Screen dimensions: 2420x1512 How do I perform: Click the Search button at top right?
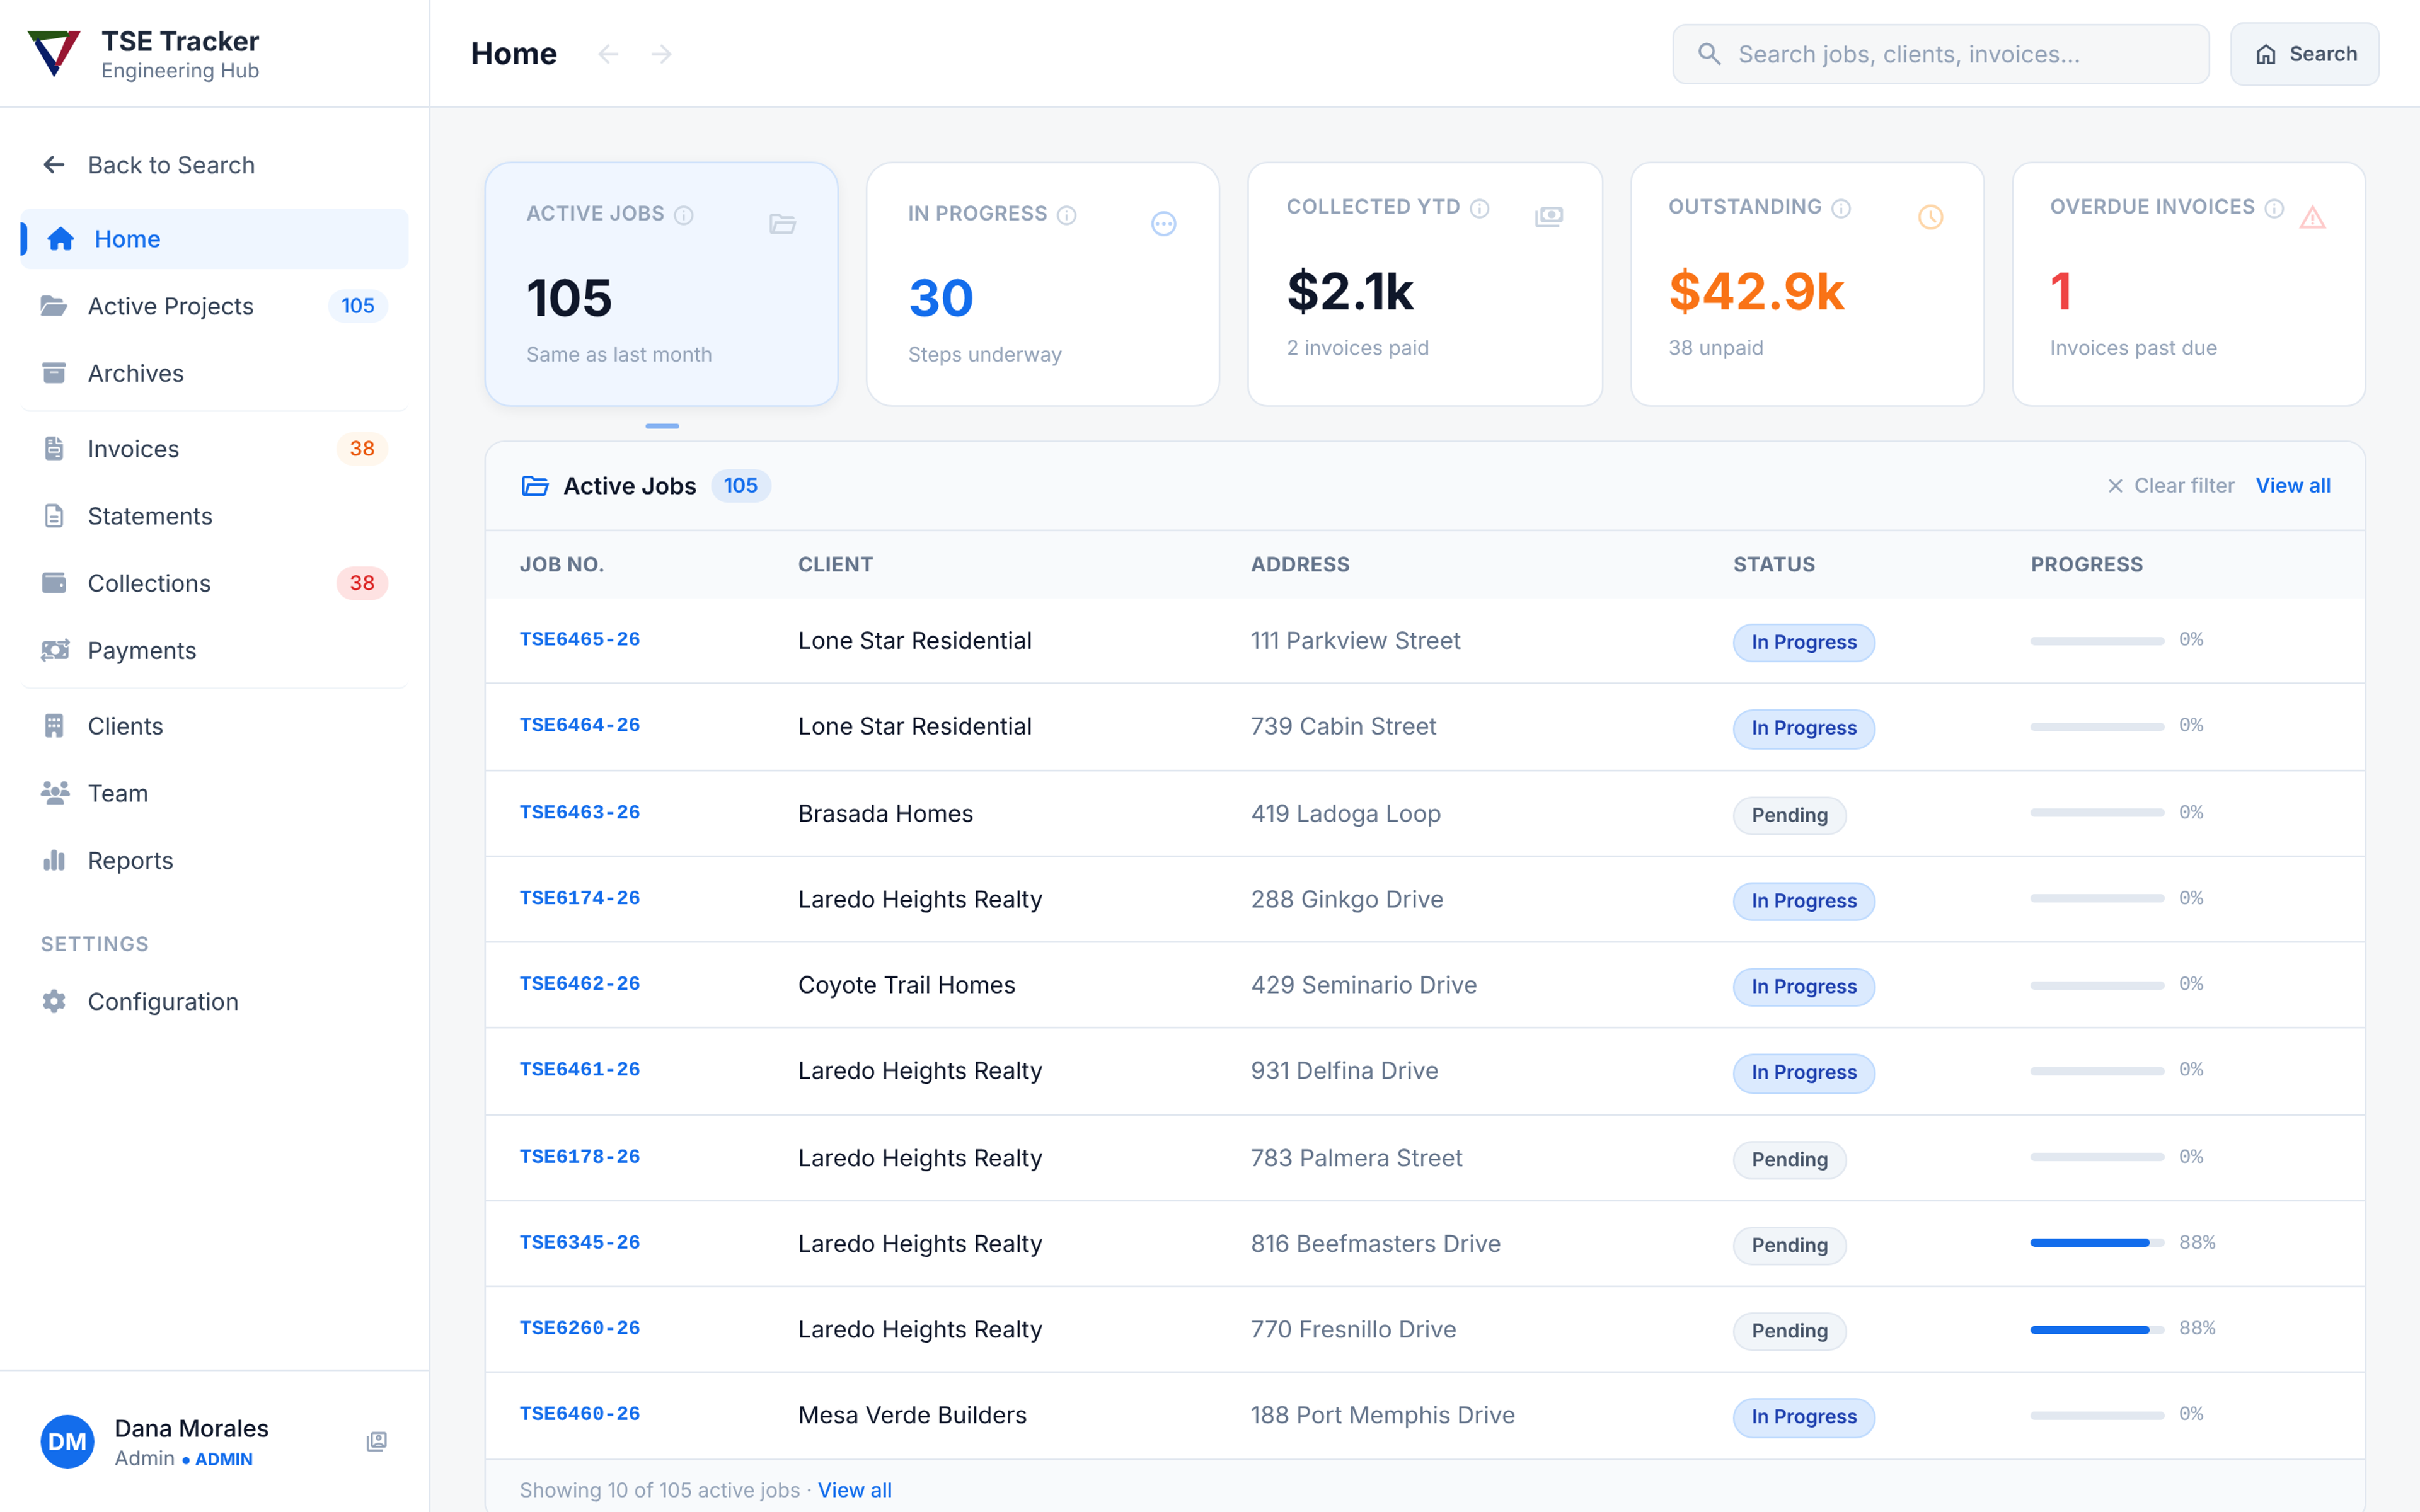pyautogui.click(x=2304, y=54)
